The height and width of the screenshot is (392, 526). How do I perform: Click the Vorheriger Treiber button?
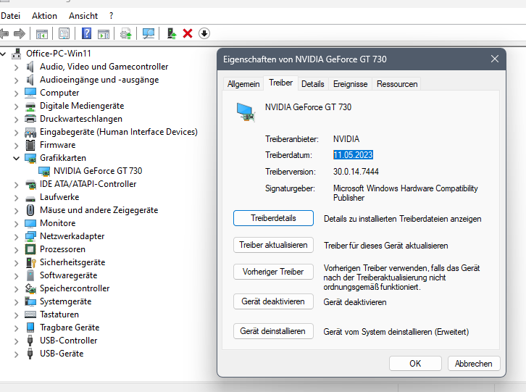tap(273, 272)
